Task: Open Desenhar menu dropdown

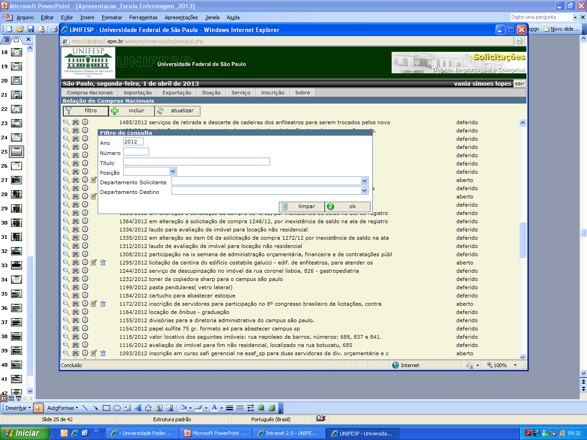Action: click(x=18, y=408)
